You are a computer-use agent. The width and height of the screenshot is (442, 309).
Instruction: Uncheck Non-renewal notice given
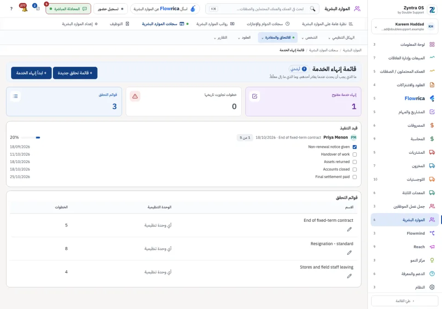[x=355, y=147]
